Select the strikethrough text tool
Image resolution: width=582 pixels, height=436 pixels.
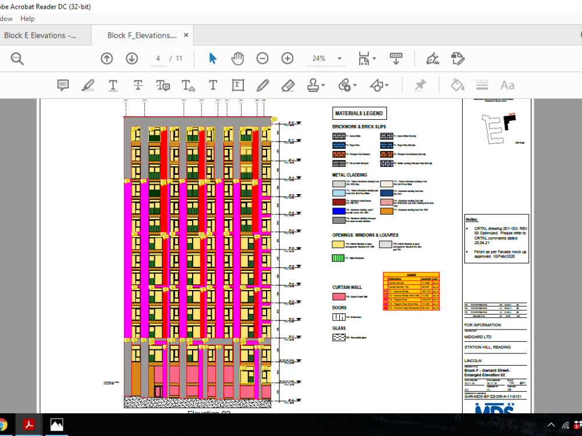(x=138, y=85)
